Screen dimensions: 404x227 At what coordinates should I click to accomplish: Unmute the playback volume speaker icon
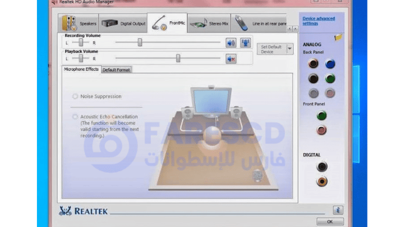pos(231,59)
